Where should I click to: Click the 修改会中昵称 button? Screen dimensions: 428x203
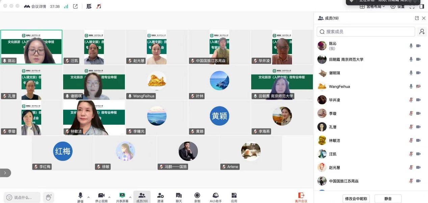(356, 199)
